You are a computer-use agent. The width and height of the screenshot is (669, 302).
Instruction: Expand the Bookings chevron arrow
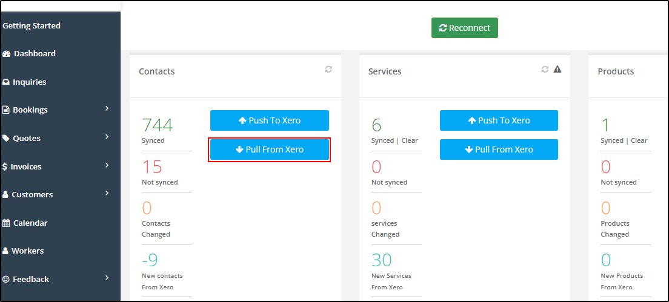[107, 108]
